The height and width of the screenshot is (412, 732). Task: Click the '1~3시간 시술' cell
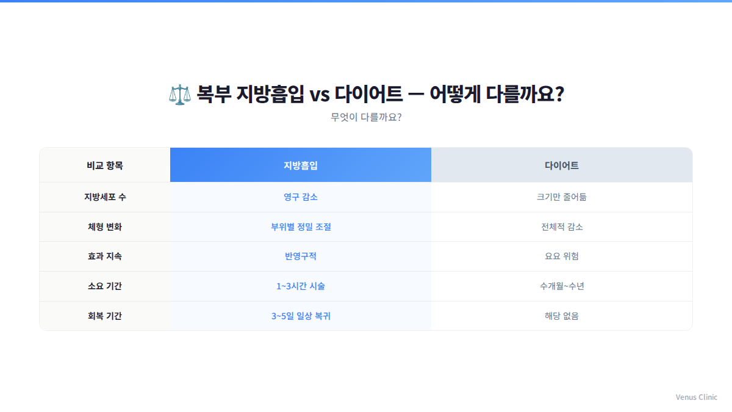click(301, 286)
